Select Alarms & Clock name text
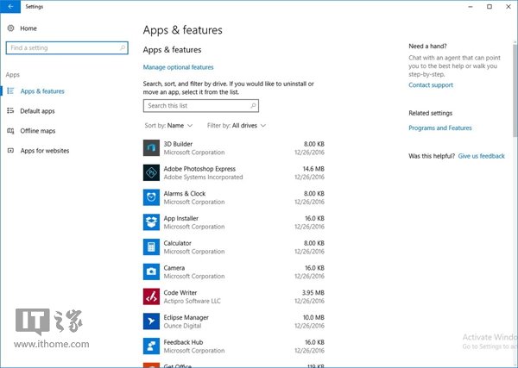Screen dimensions: 518x368 tap(185, 194)
